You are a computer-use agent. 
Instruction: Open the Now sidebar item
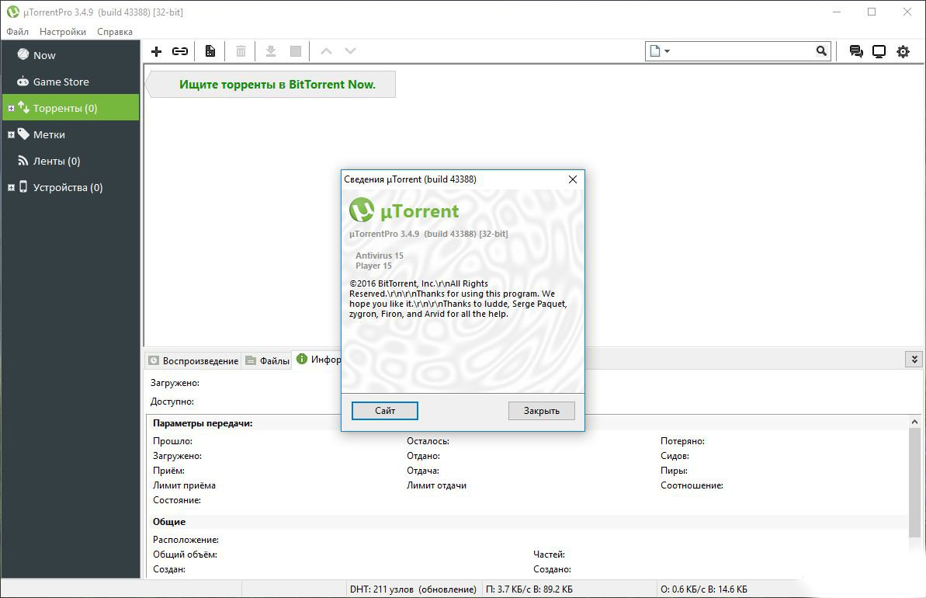click(x=71, y=55)
